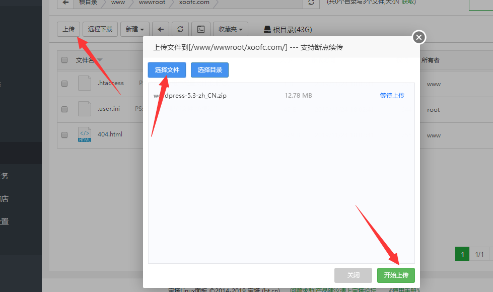The image size is (493, 292).
Task: Close upload dialog with X icon
Action: (x=419, y=37)
